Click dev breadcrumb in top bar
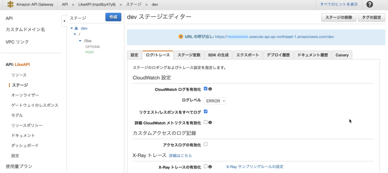The image size is (388, 173). click(155, 5)
